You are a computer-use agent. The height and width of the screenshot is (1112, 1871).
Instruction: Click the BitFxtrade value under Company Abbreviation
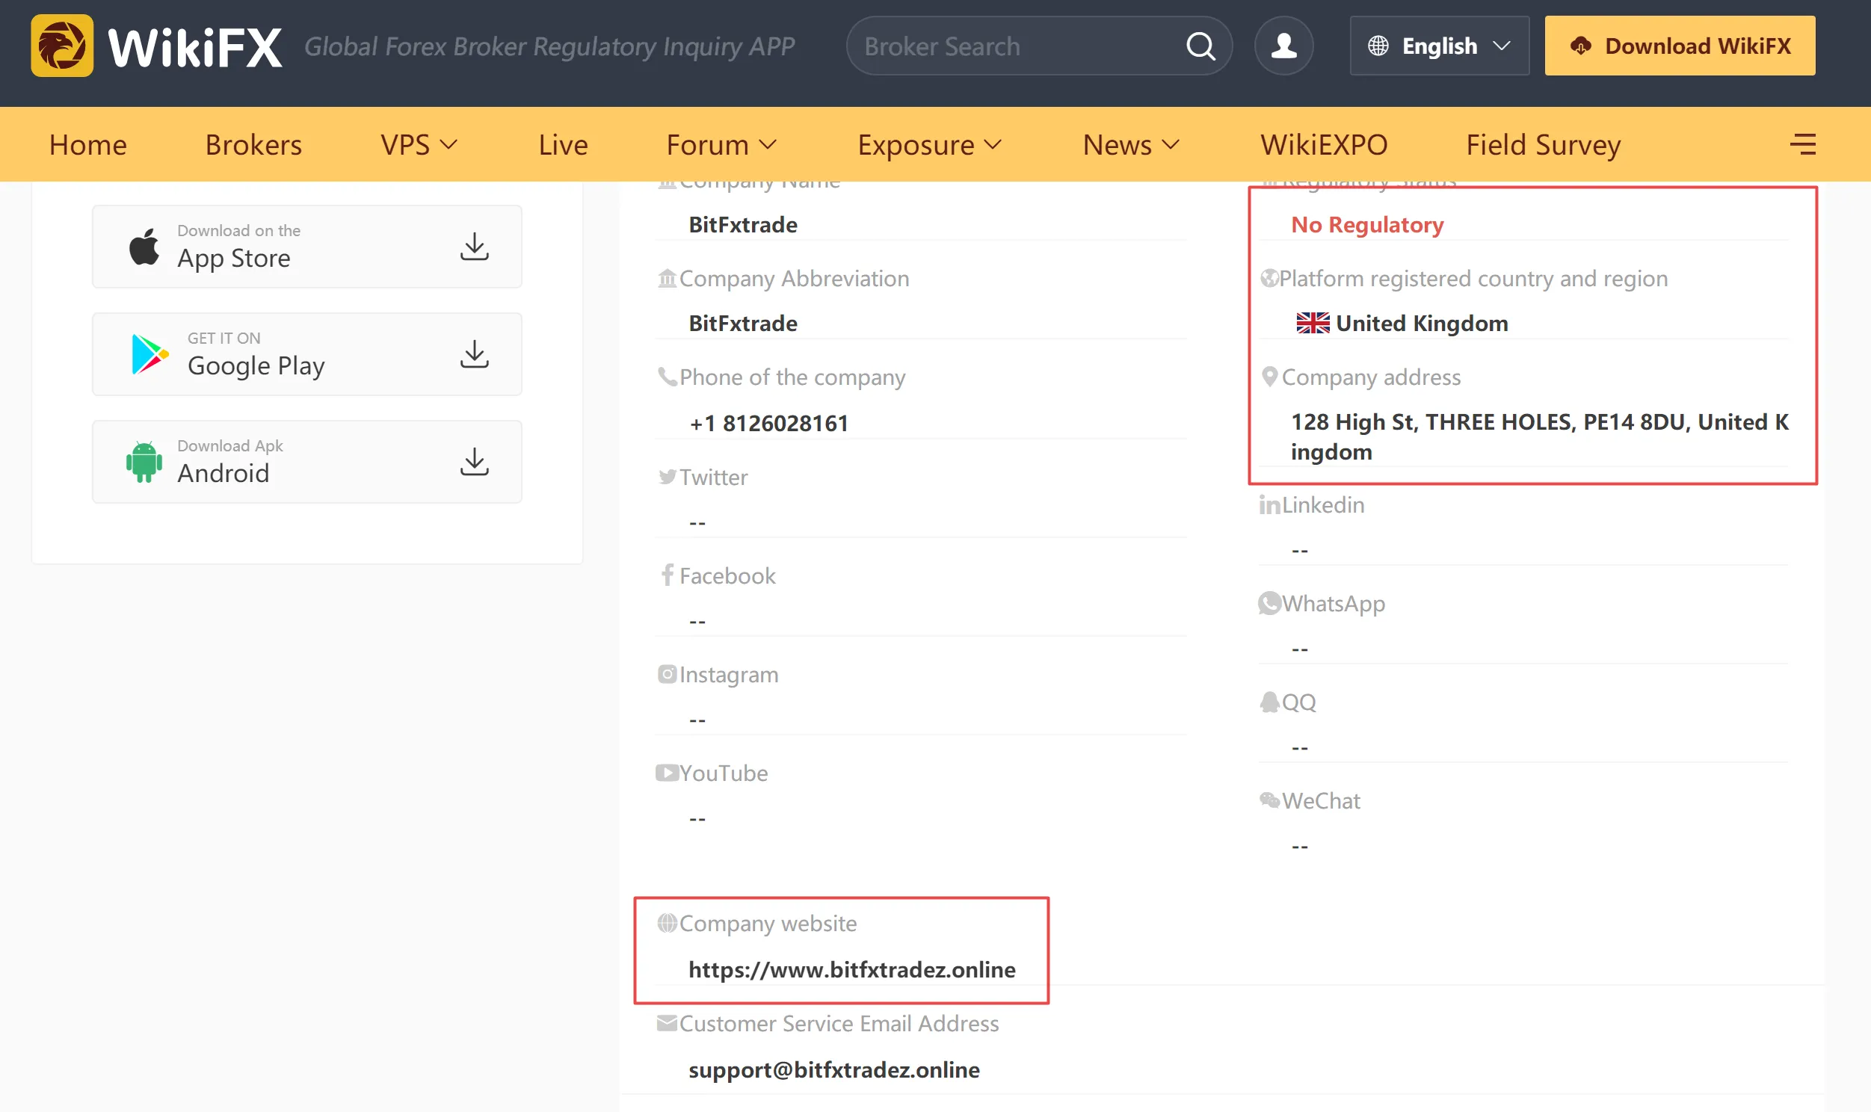742,323
